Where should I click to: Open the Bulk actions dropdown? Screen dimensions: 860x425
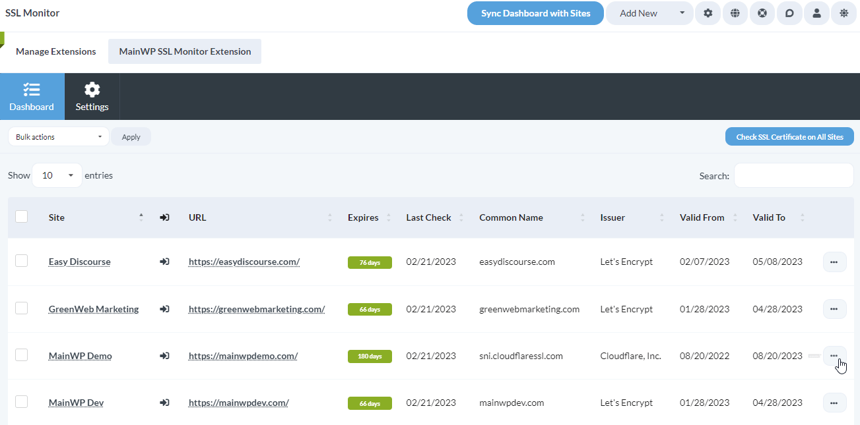pos(58,136)
